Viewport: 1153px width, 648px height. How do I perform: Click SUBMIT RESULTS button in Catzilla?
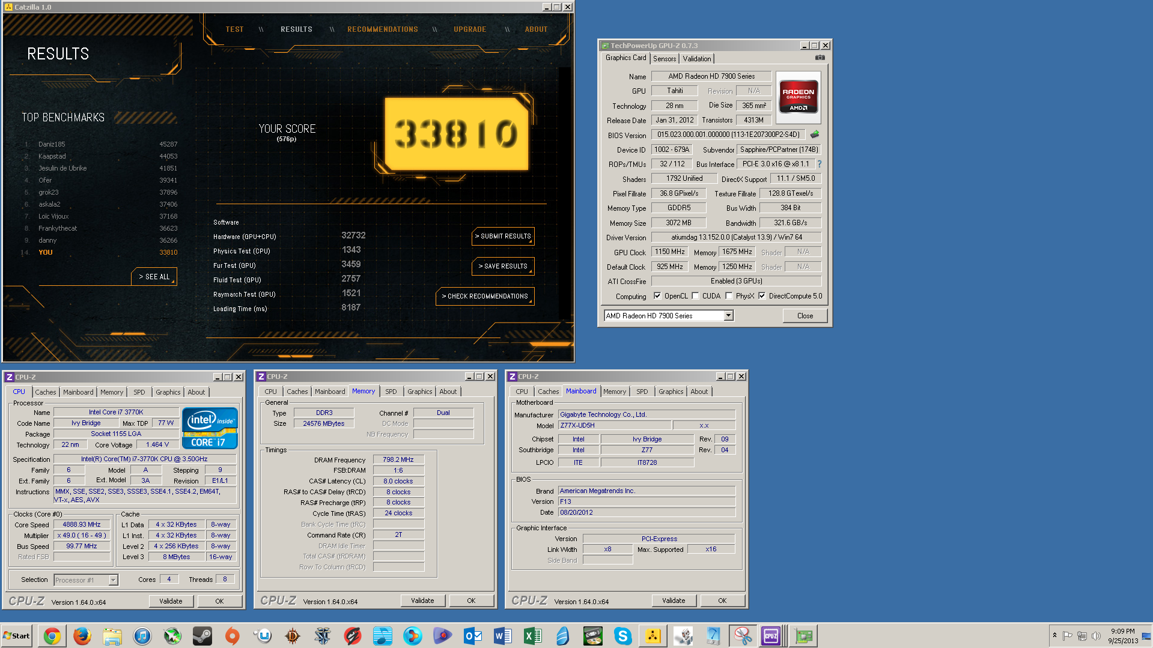click(503, 237)
